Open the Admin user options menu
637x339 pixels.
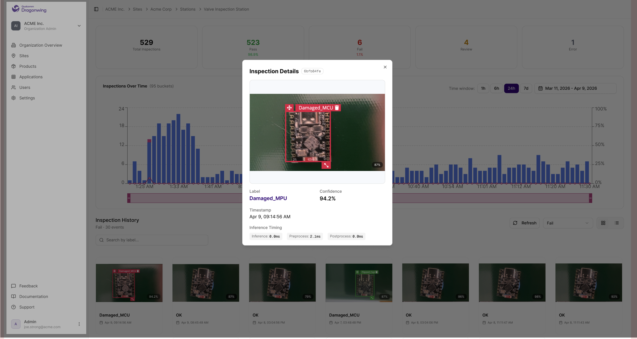[79, 324]
